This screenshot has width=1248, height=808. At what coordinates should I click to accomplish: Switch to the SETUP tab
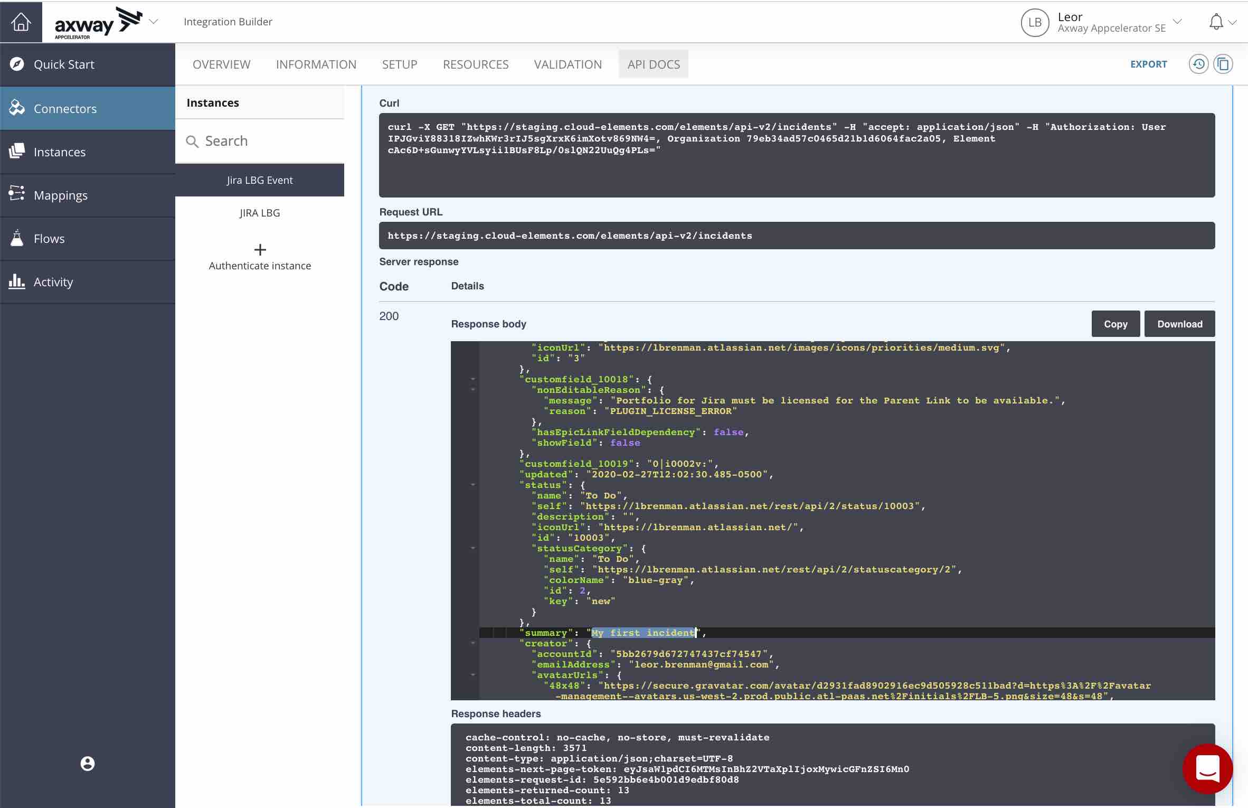coord(400,64)
